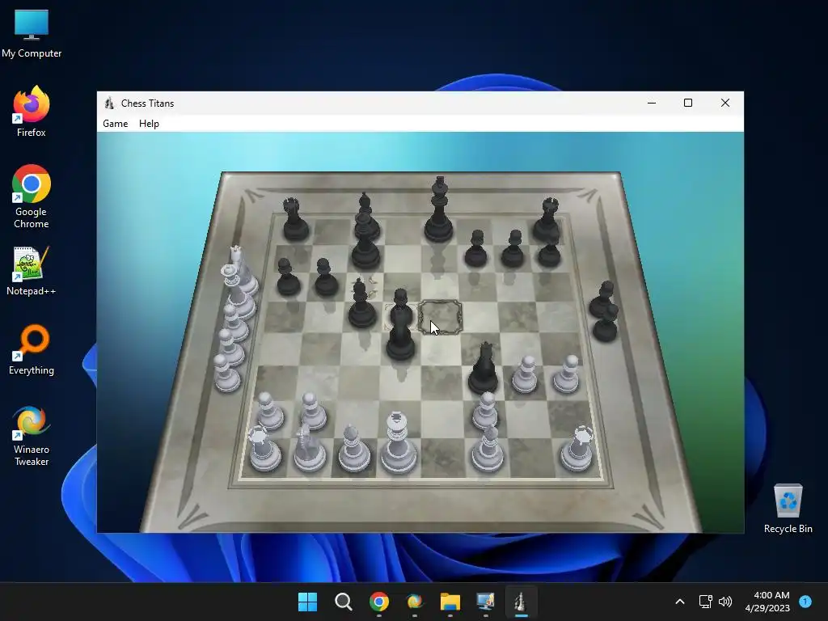
Task: Close the Chess Titans window
Action: click(x=725, y=103)
